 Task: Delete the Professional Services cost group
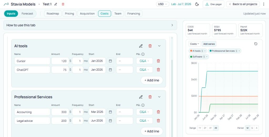click(150, 97)
